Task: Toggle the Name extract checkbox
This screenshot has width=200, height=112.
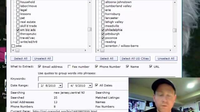Action: coord(127,67)
